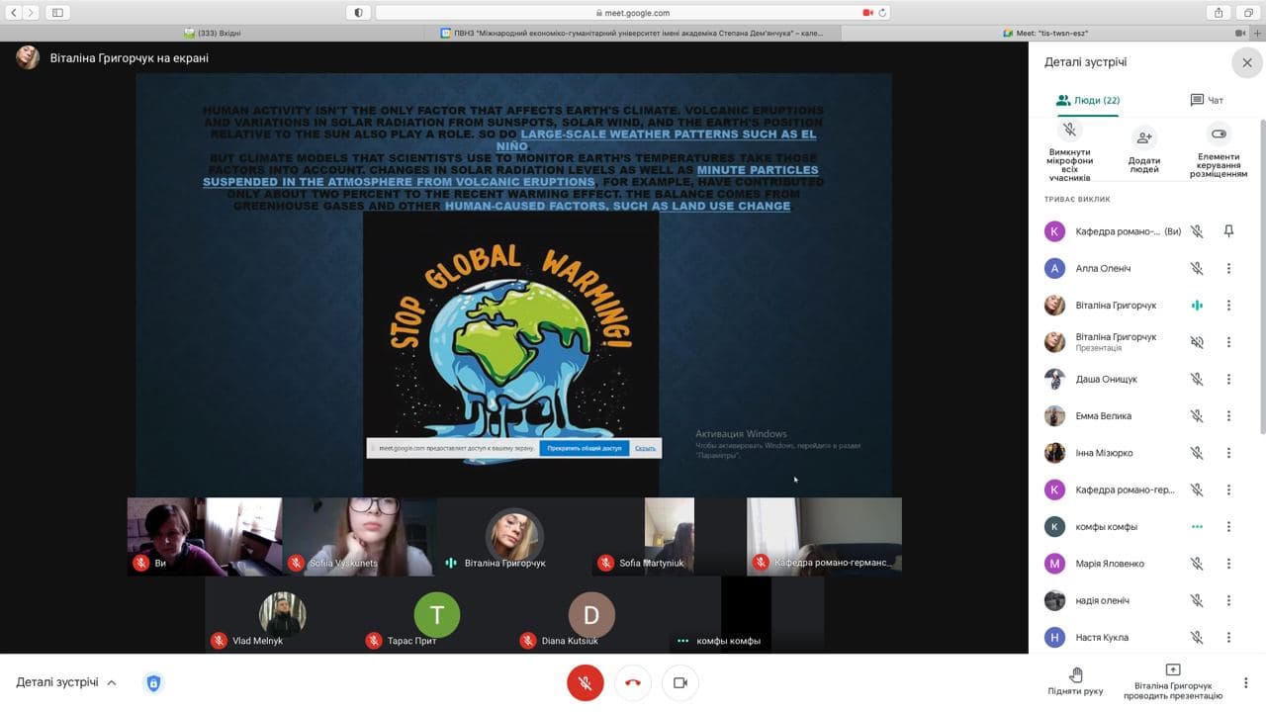Click the Скрыть link in sharing bar
Viewport: 1266px width, 712px height.
tap(645, 448)
